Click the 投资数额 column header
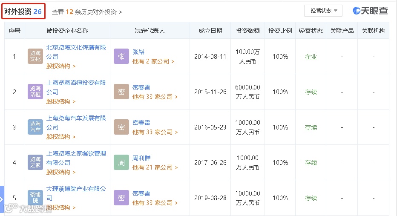Image resolution: width=397 pixels, height=216 pixels. [x=247, y=31]
